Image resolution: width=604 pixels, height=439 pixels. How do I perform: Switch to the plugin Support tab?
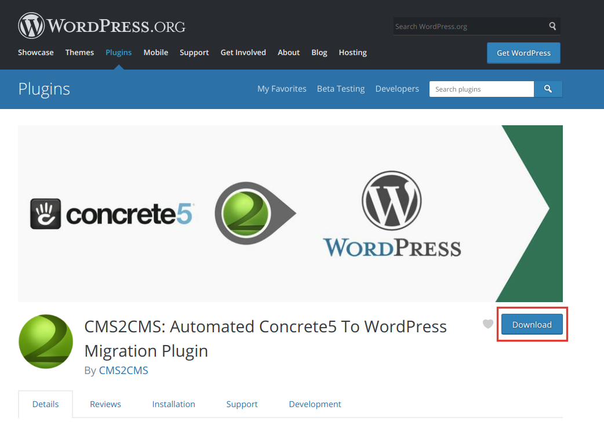tap(242, 404)
